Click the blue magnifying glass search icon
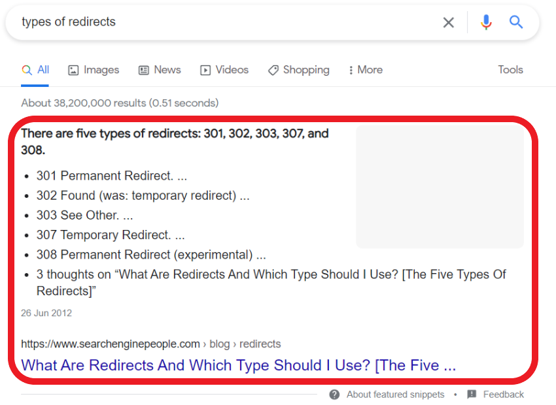Viewport: 556px width, 405px height. 516,23
